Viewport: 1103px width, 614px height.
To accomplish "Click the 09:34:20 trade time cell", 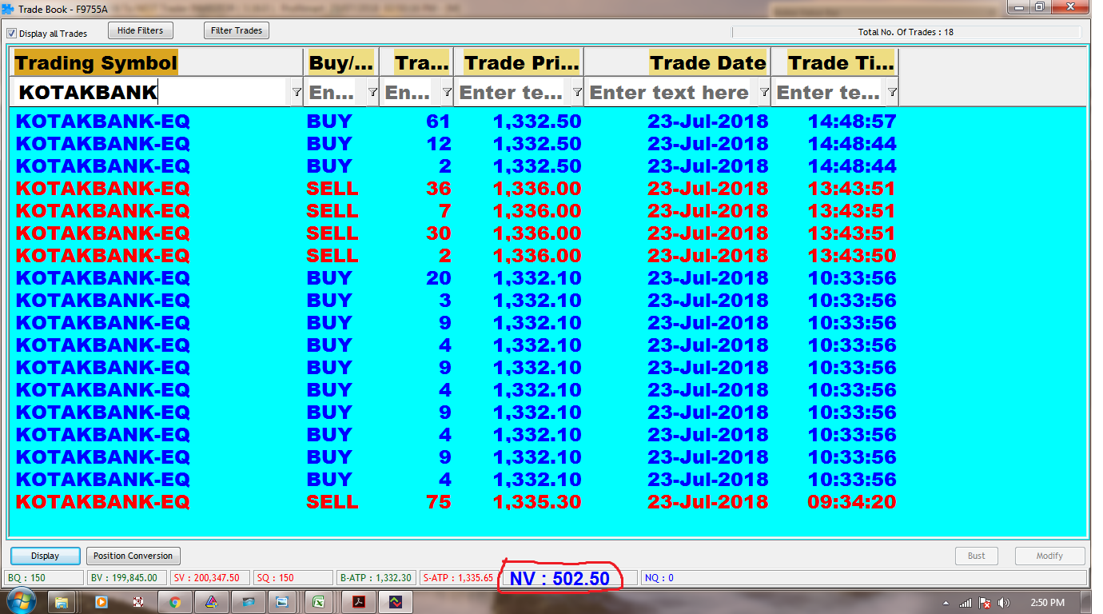I will click(x=851, y=502).
